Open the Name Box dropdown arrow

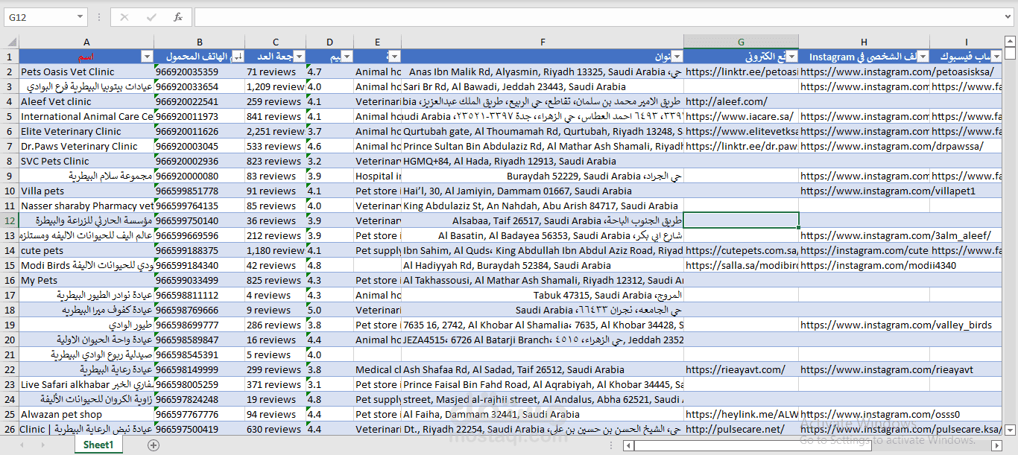tap(80, 17)
